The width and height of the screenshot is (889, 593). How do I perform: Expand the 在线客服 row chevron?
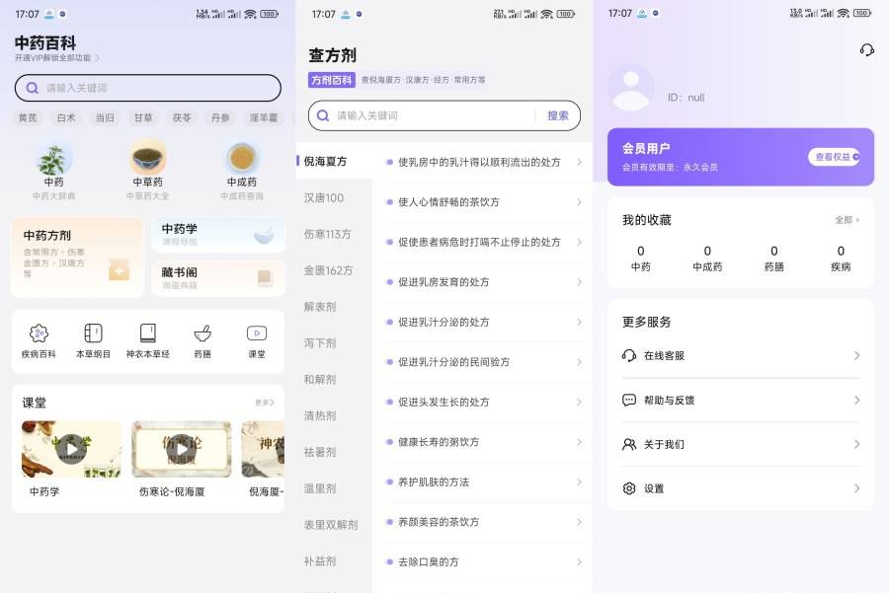(x=856, y=355)
